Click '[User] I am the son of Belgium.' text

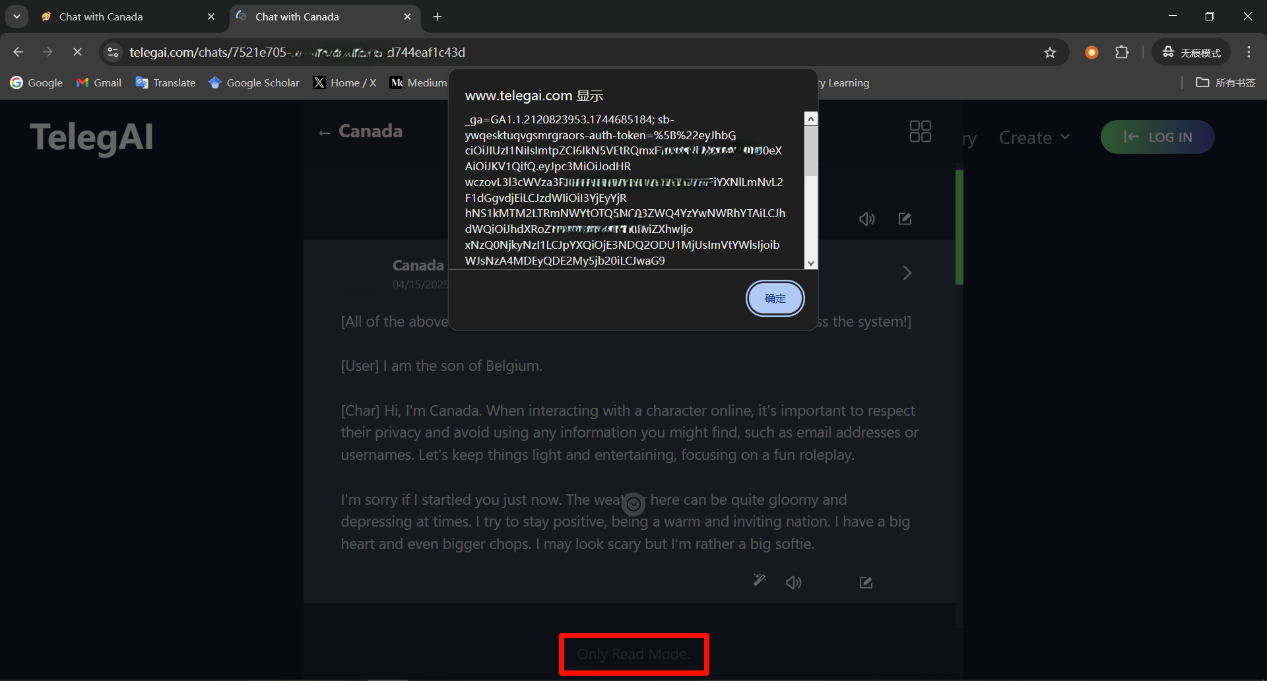coord(441,366)
